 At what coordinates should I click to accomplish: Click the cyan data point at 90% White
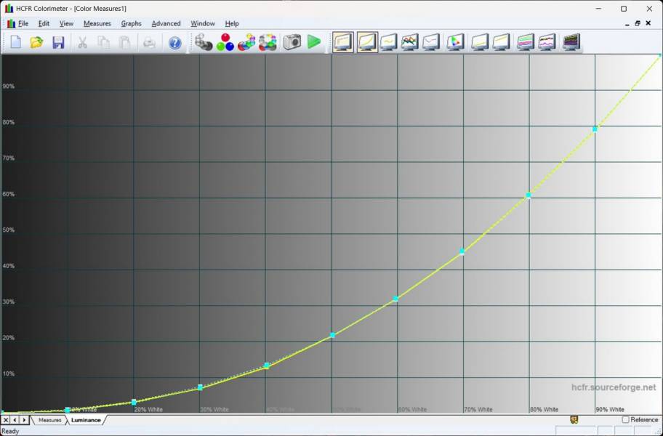pyautogui.click(x=595, y=129)
